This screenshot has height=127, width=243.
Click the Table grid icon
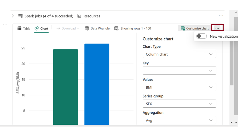pos(19,28)
